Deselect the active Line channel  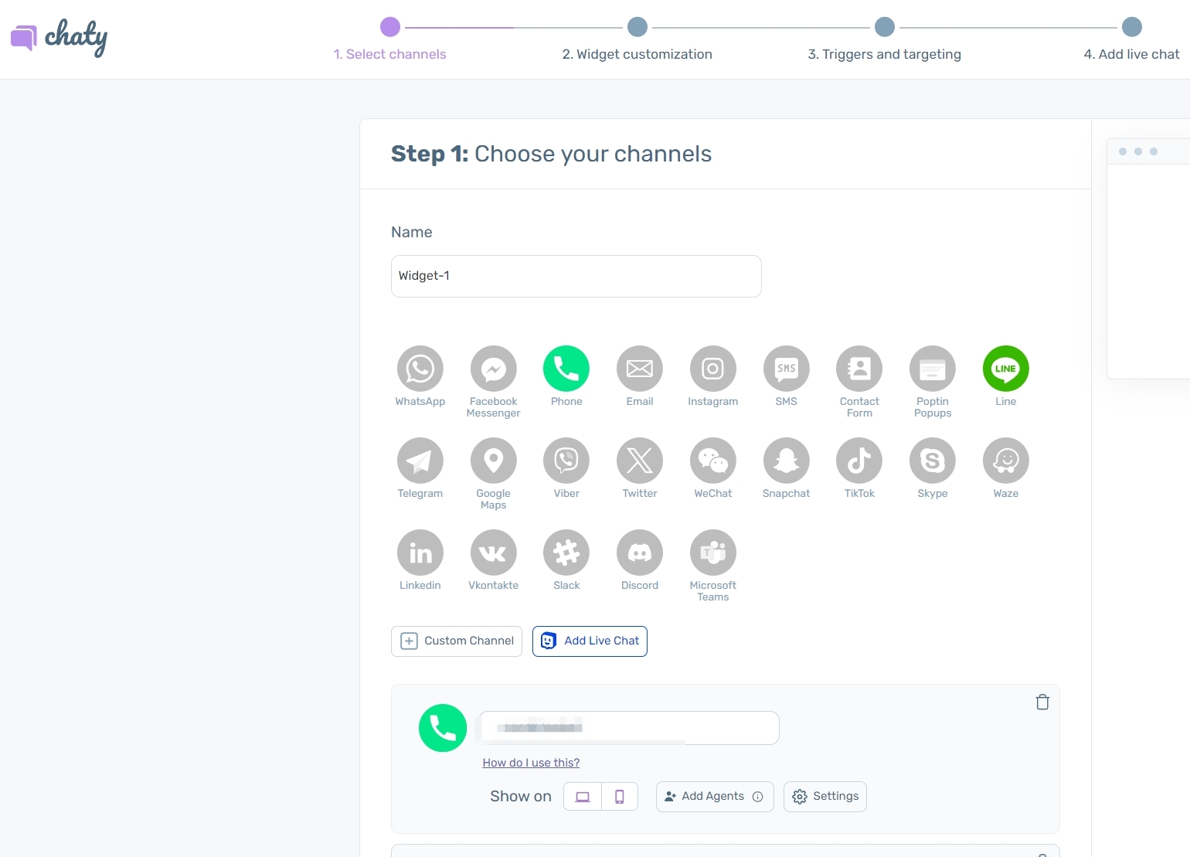[1005, 369]
